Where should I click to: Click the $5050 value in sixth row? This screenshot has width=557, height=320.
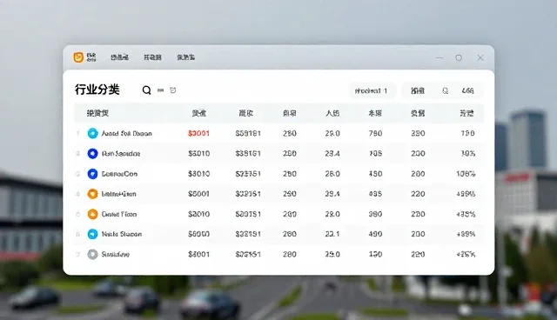tap(198, 234)
